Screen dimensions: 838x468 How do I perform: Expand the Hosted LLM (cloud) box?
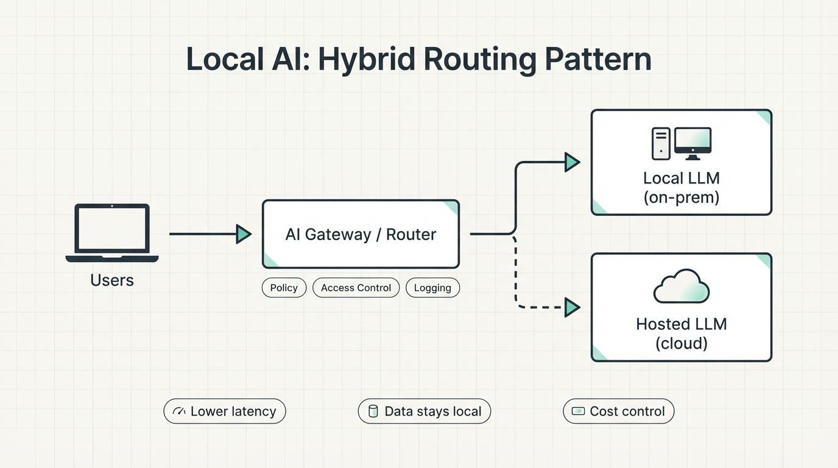[681, 308]
